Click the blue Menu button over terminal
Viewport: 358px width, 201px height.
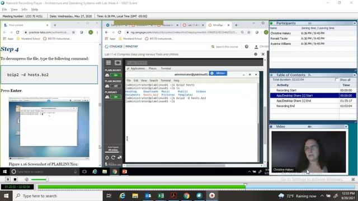click(218, 73)
